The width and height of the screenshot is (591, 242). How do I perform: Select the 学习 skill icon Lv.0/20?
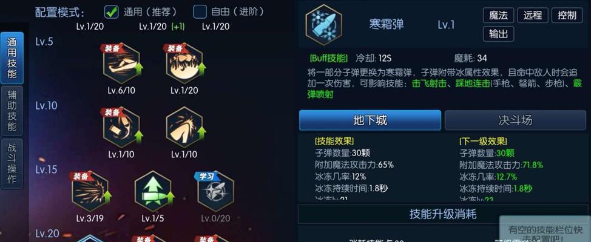pyautogui.click(x=215, y=191)
